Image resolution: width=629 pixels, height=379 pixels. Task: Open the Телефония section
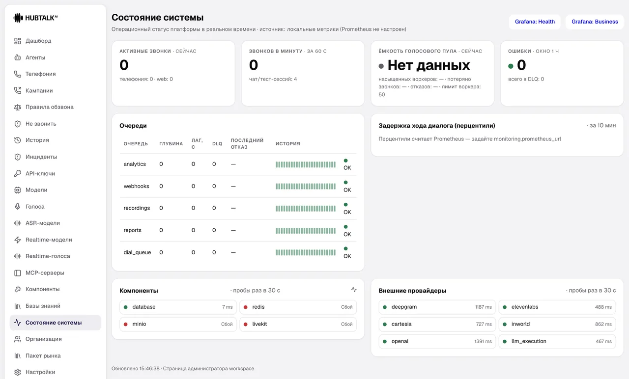tap(55, 74)
